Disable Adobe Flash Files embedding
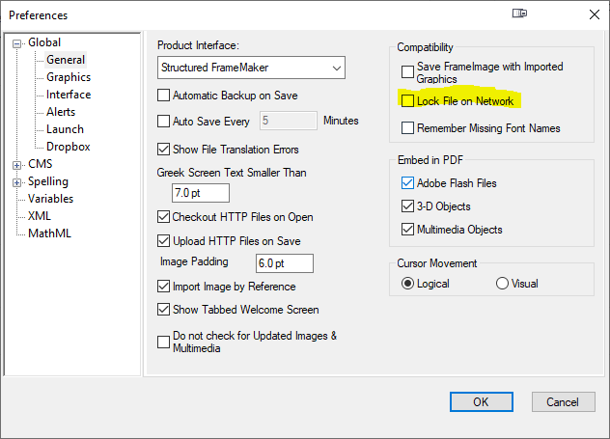The image size is (610, 439). (x=407, y=183)
